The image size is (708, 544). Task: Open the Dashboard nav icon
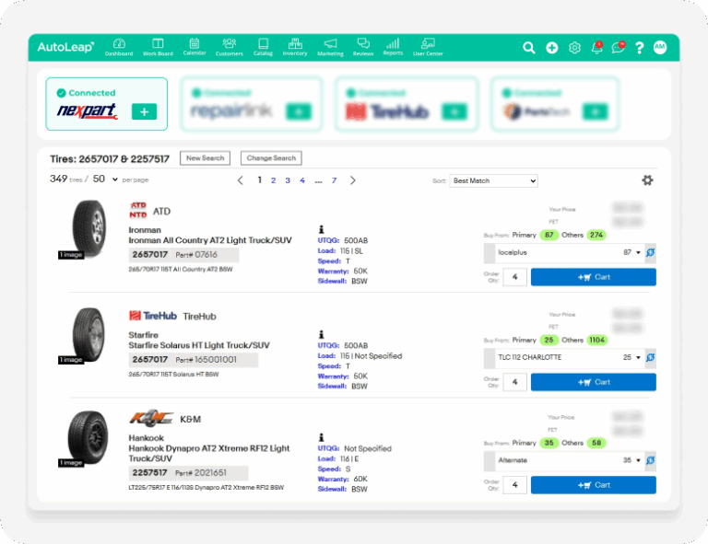click(119, 47)
